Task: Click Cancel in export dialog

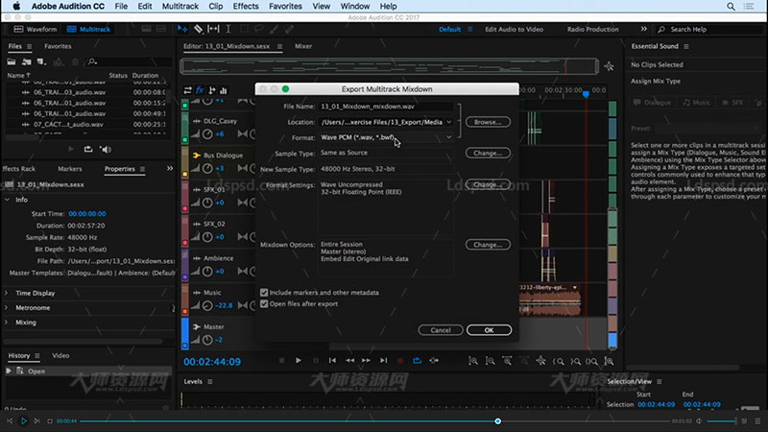Action: pyautogui.click(x=441, y=330)
